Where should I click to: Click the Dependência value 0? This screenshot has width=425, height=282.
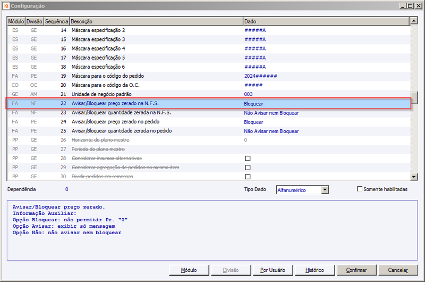click(67, 189)
